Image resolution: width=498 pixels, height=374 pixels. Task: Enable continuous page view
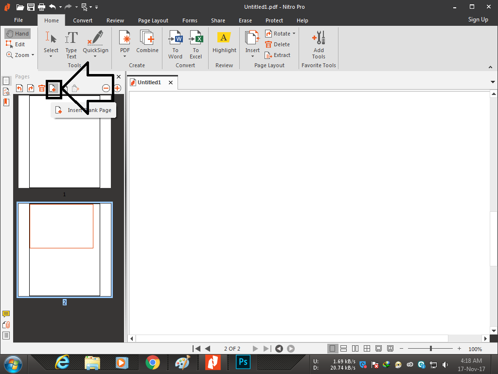[x=344, y=349]
